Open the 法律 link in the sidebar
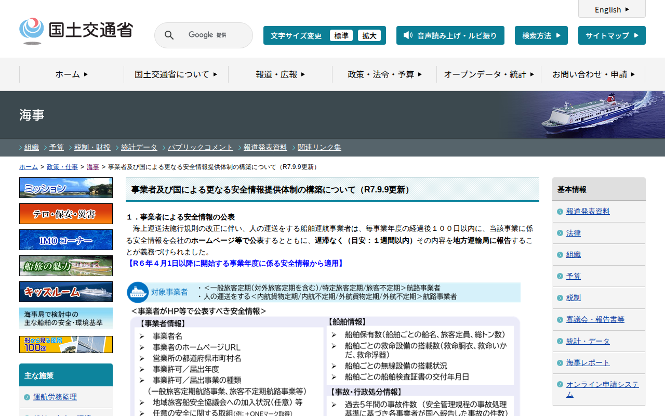The width and height of the screenshot is (665, 416). coord(574,233)
